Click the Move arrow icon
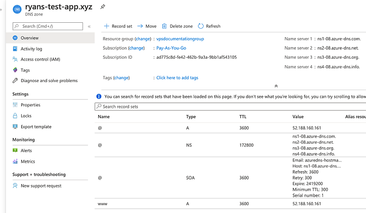This screenshot has width=366, height=213. click(x=140, y=26)
